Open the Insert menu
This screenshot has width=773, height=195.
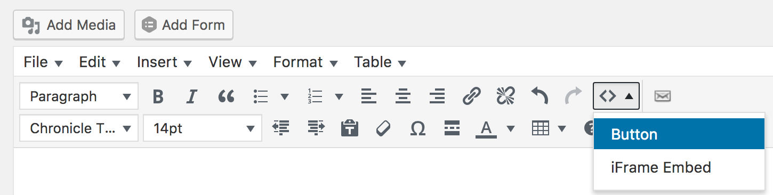[164, 62]
